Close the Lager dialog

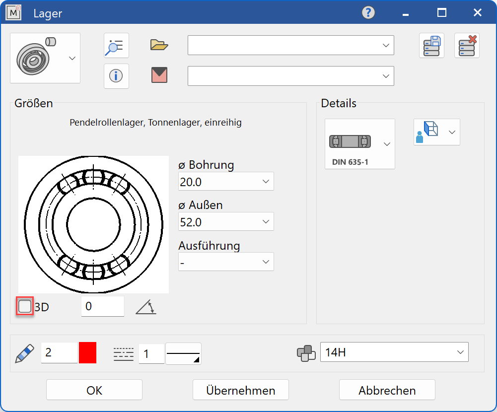click(477, 13)
